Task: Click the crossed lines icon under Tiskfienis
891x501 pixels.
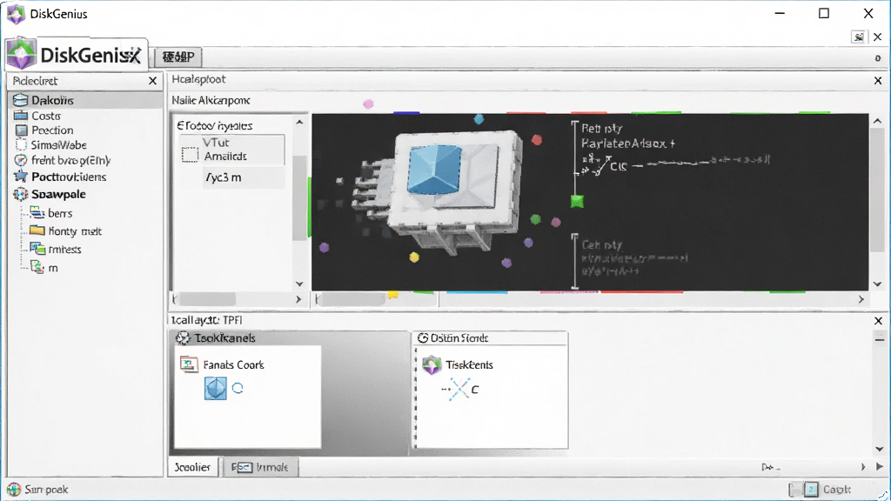Action: coord(458,390)
